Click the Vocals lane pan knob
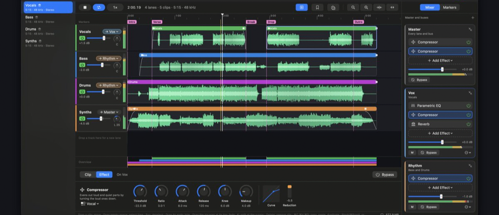 pyautogui.click(x=117, y=39)
